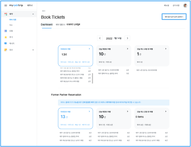Go to next date with right arrow

[x=127, y=38]
